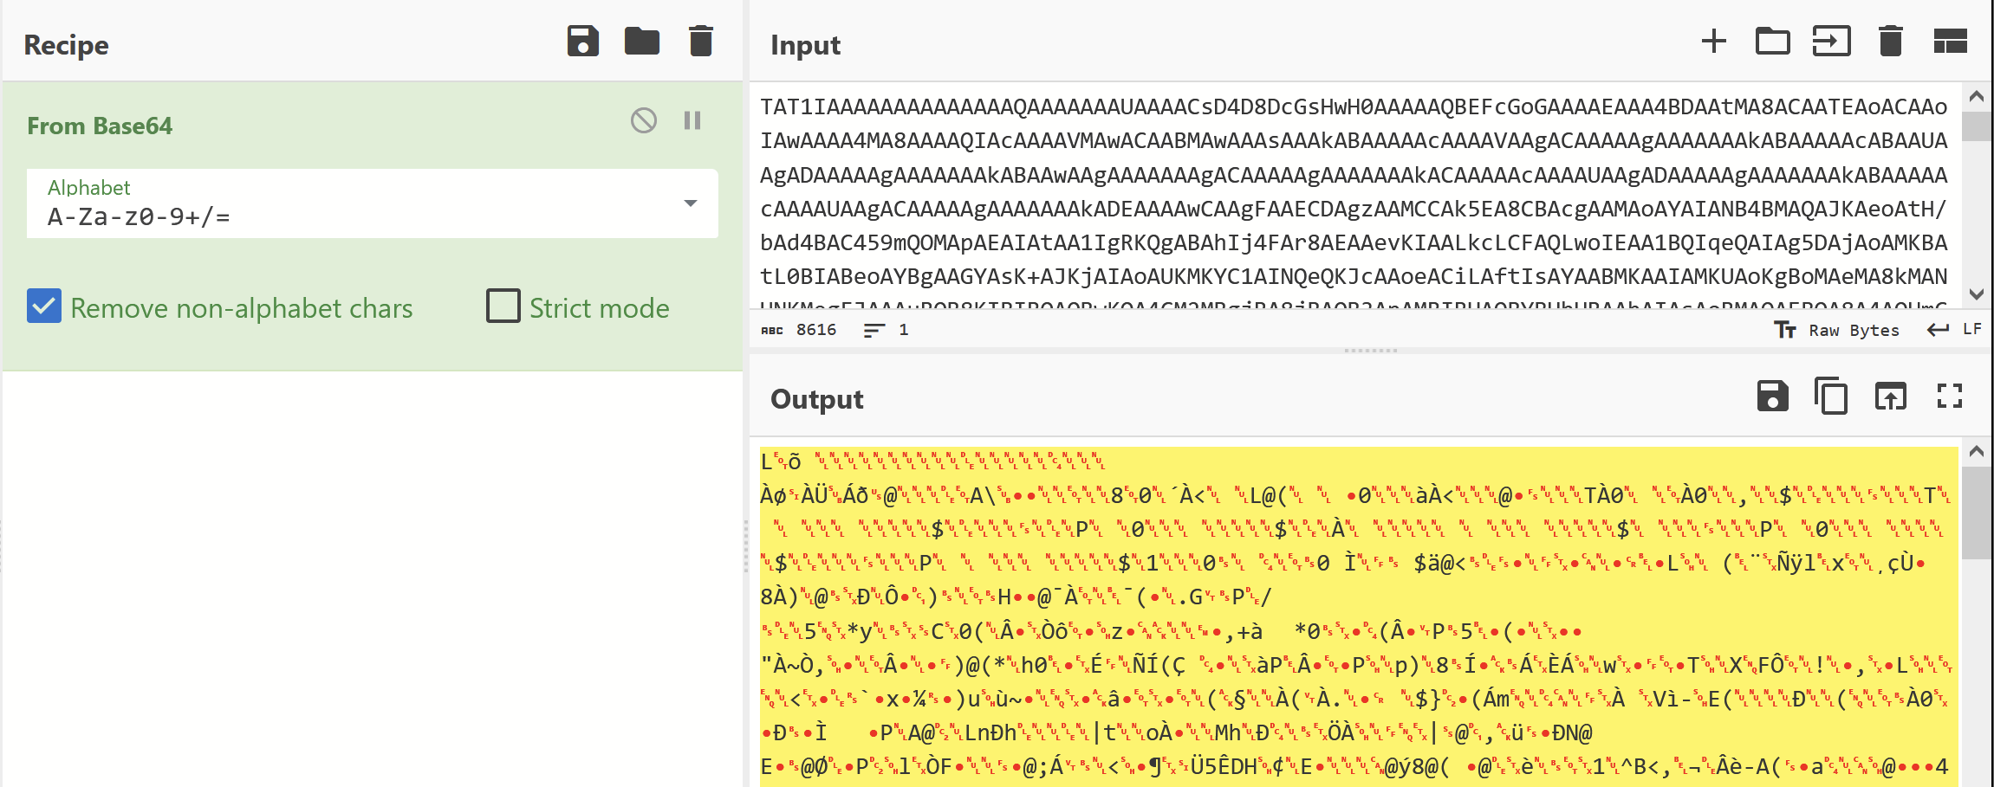Replace input with the output

pos(1889,397)
